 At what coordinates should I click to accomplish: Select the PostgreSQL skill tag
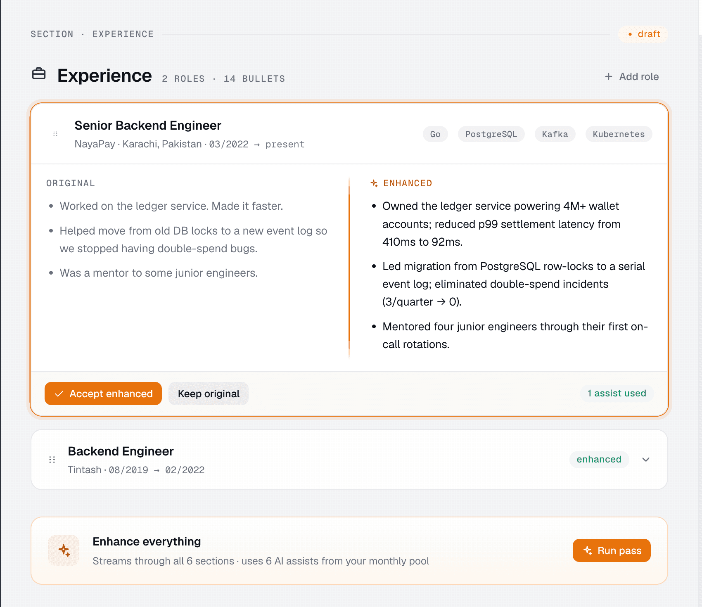click(491, 134)
